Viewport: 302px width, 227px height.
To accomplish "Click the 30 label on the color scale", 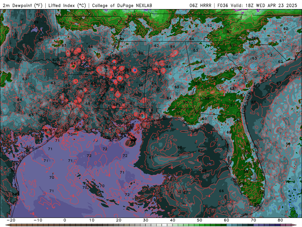I will (x=146, y=220).
